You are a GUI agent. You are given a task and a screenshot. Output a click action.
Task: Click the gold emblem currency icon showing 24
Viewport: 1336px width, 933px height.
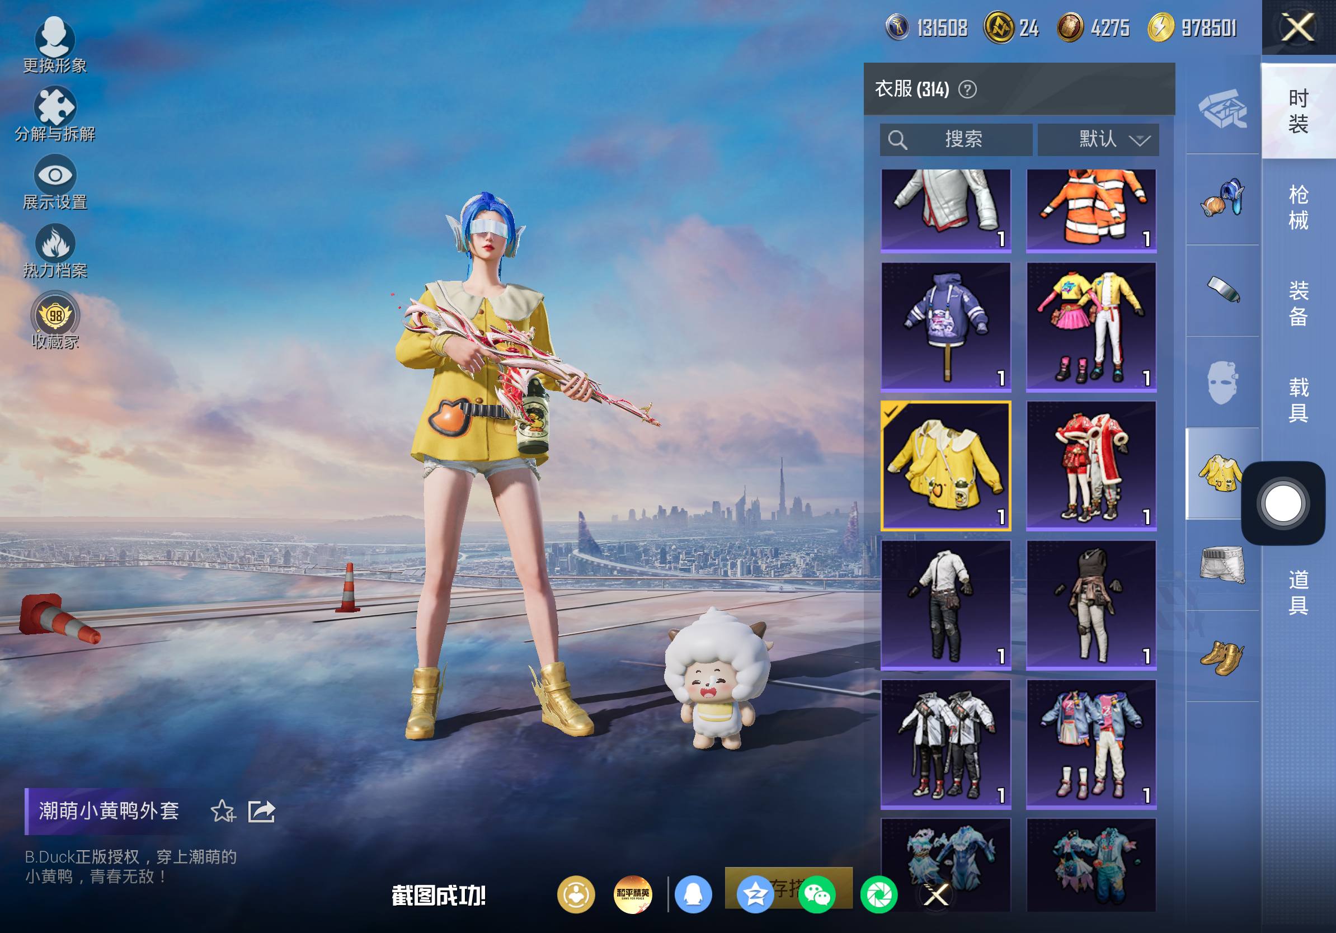(999, 27)
